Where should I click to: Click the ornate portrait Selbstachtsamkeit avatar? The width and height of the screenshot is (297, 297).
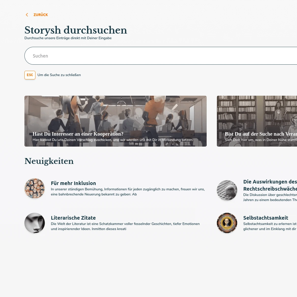coord(227,223)
